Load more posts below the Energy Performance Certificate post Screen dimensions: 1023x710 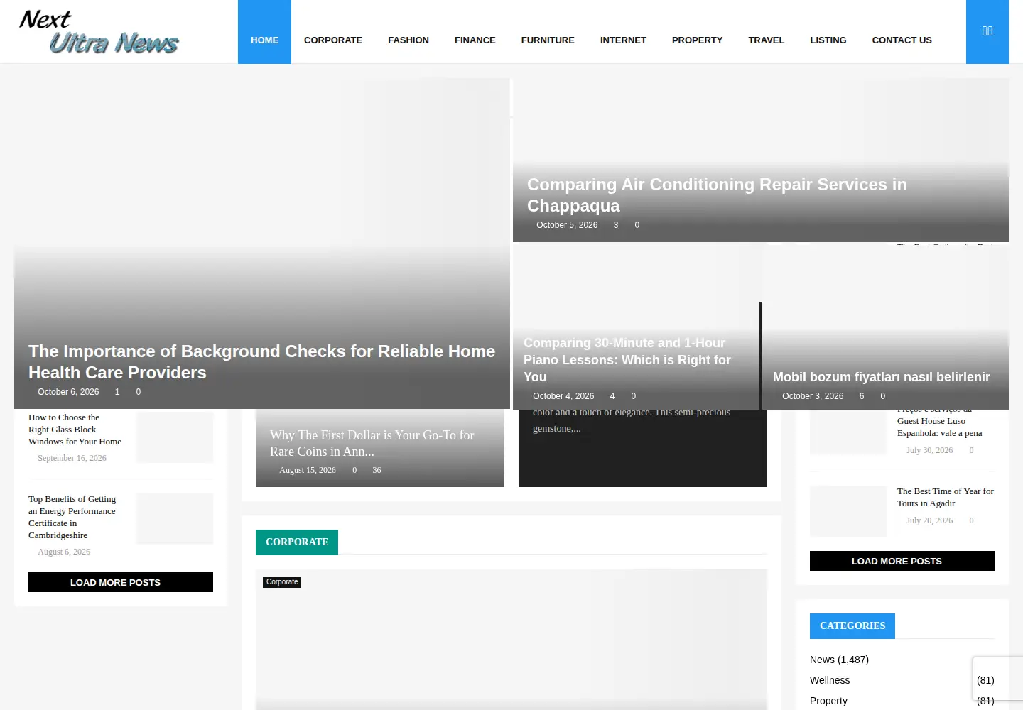(121, 582)
